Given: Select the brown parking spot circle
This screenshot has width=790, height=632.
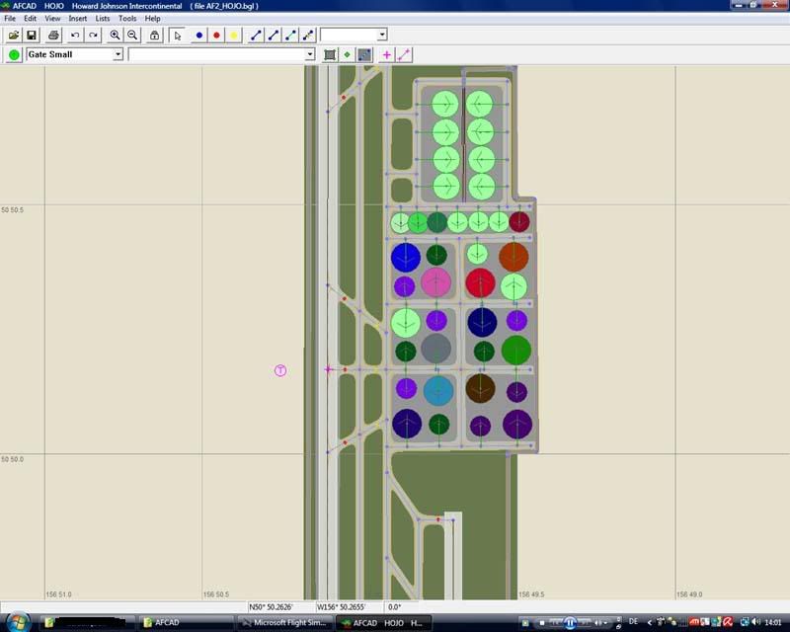Looking at the screenshot, I should coord(480,388).
